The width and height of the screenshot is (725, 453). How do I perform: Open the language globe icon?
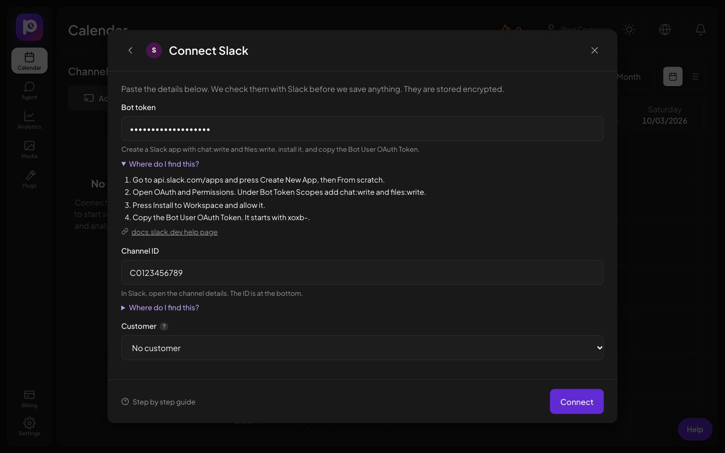[665, 29]
